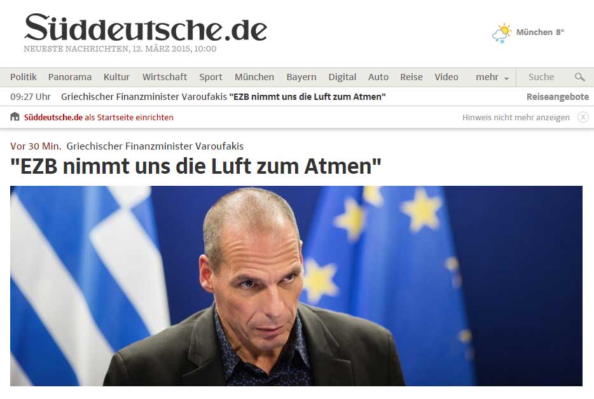Click the Varoufakis article photo
594x399 pixels.
pos(296,286)
